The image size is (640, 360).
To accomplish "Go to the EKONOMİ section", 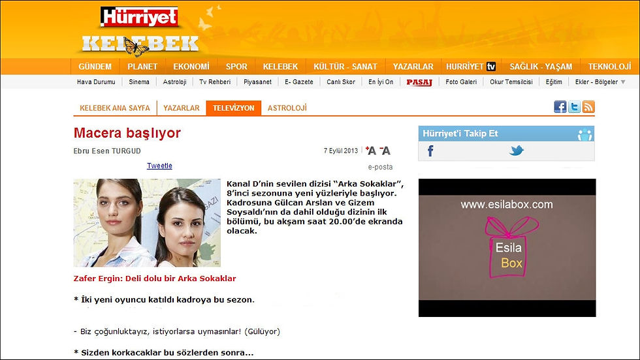I will [x=191, y=67].
